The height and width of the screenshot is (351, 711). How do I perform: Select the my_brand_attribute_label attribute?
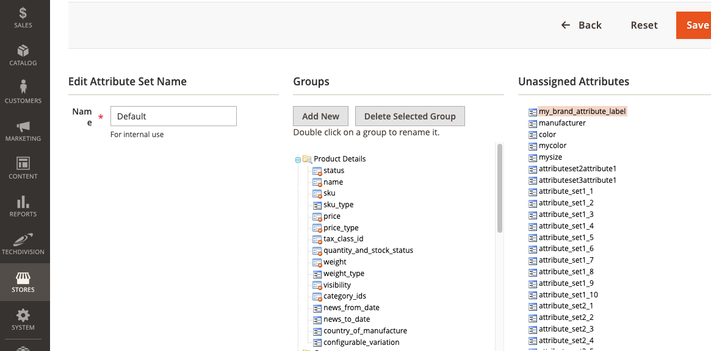point(582,112)
